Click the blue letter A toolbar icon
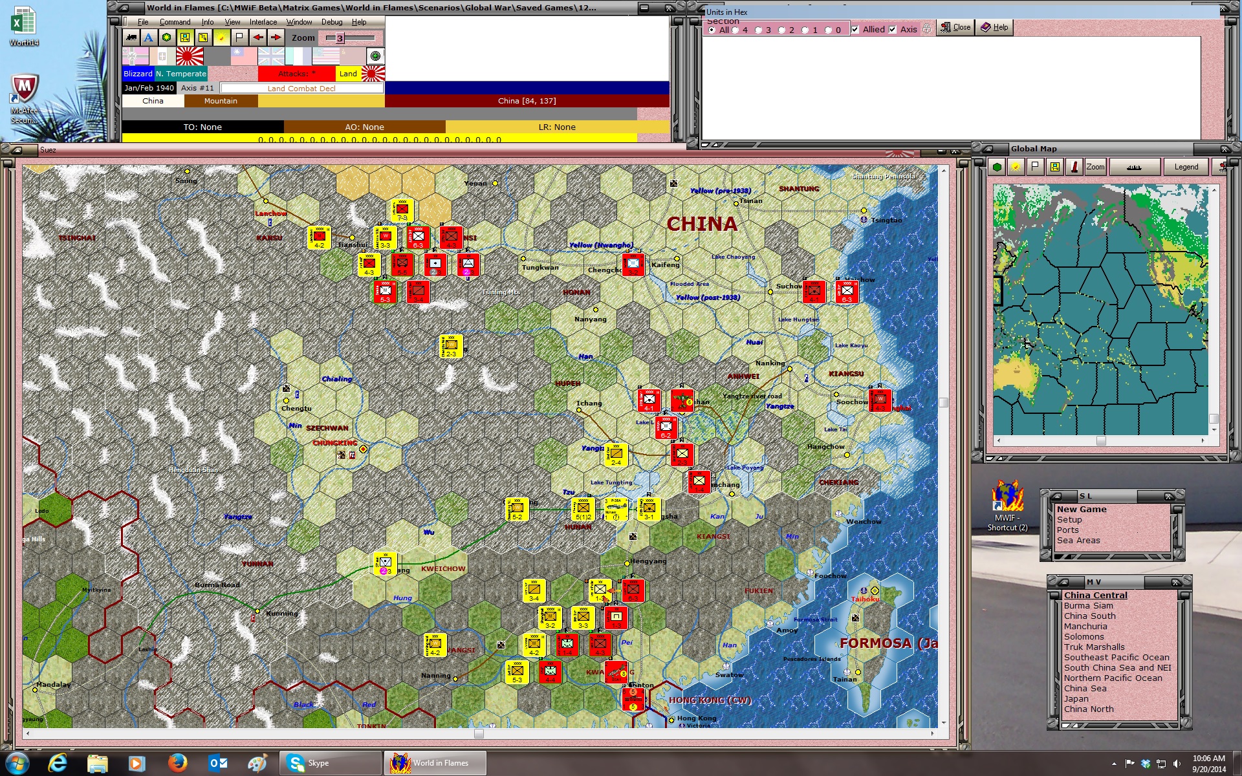The image size is (1242, 776). point(149,38)
